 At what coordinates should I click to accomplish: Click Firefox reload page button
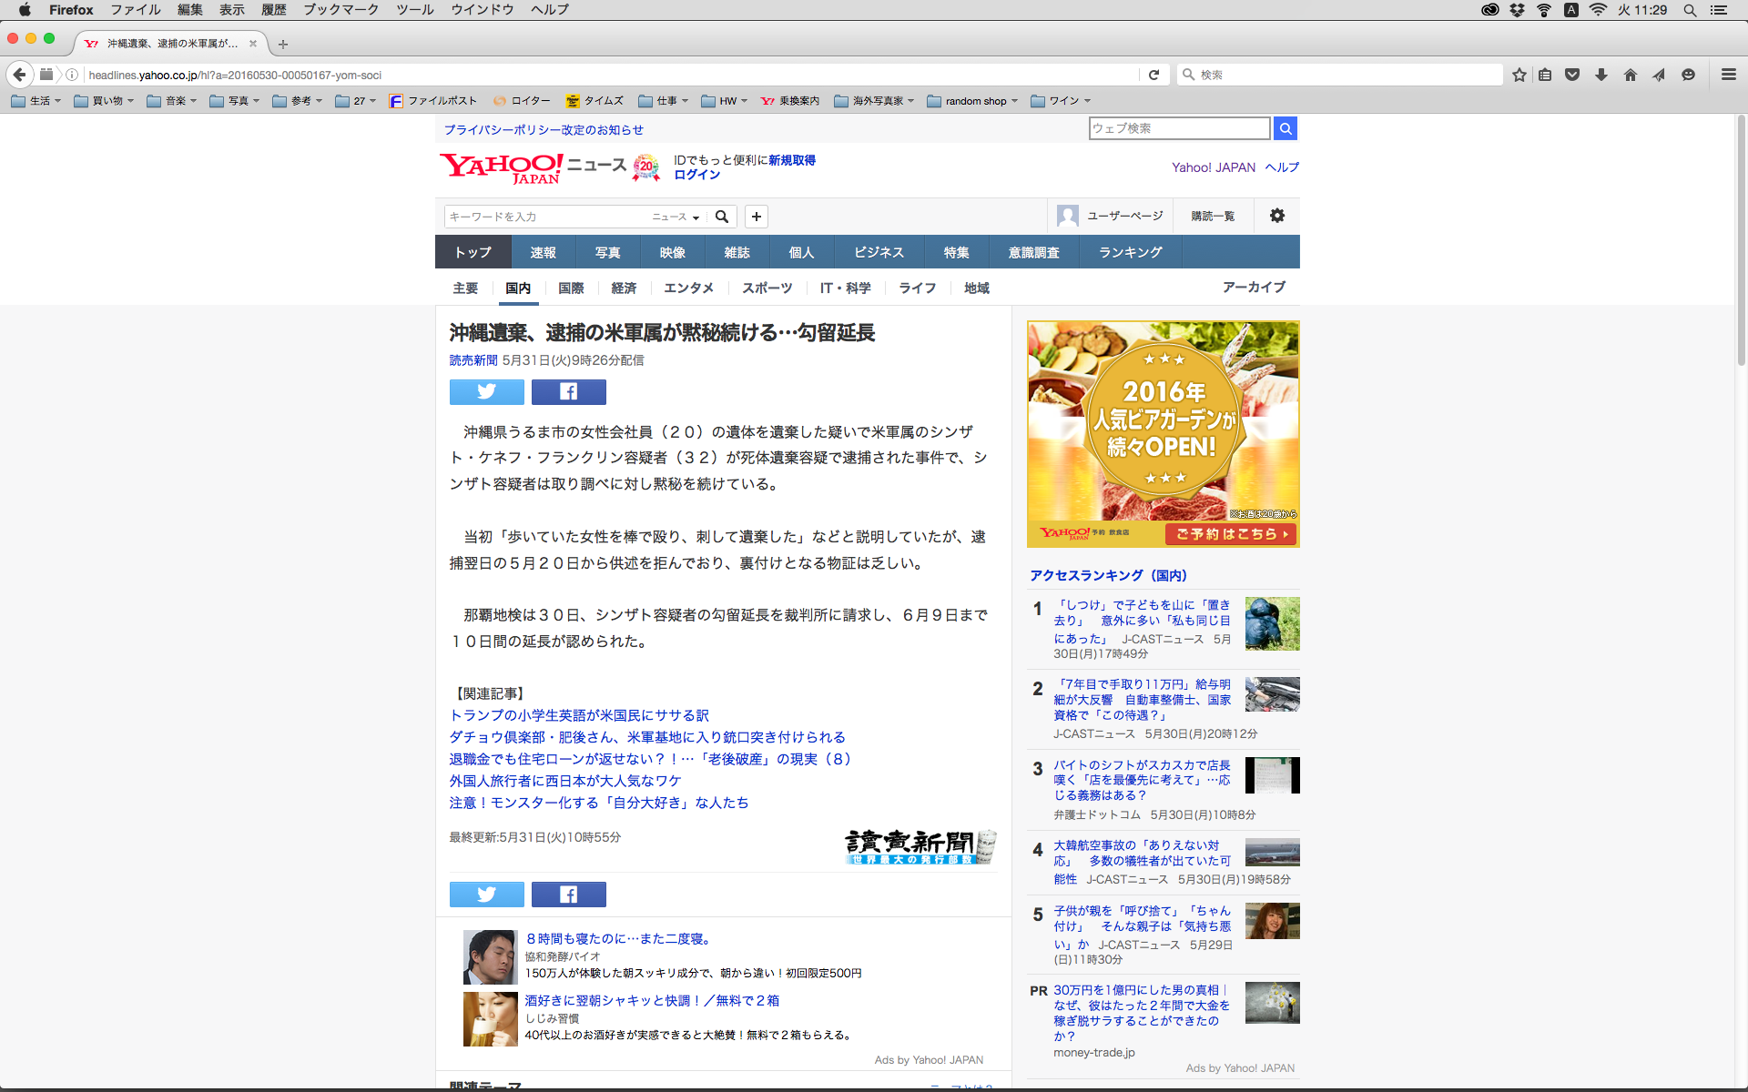click(1153, 75)
